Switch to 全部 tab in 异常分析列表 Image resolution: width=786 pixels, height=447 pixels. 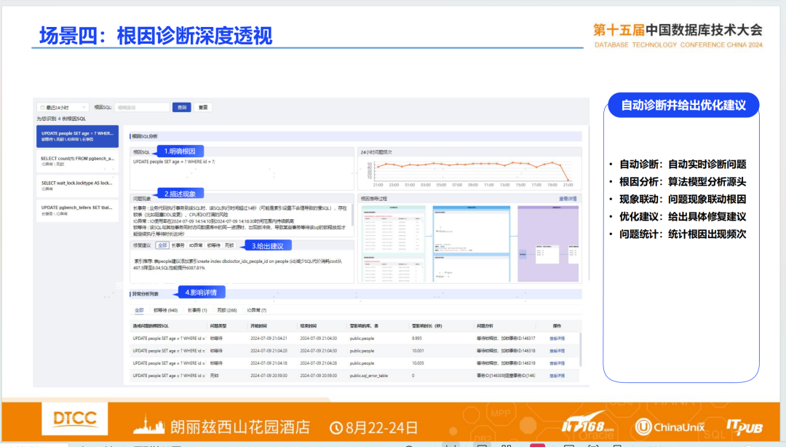139,310
